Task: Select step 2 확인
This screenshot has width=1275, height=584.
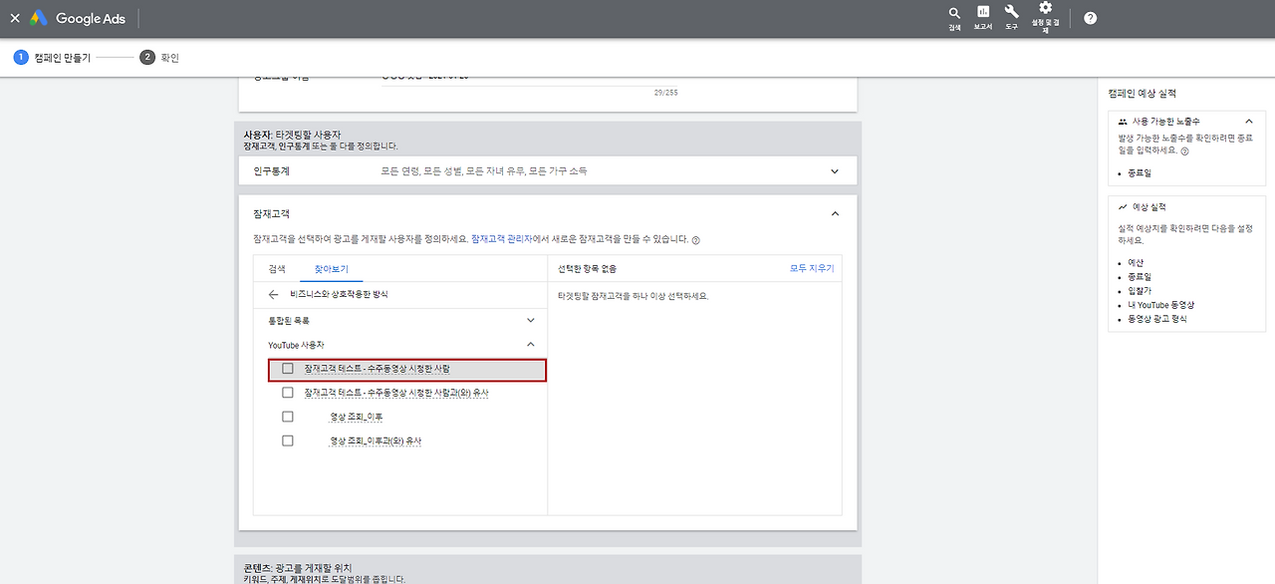Action: pos(159,58)
